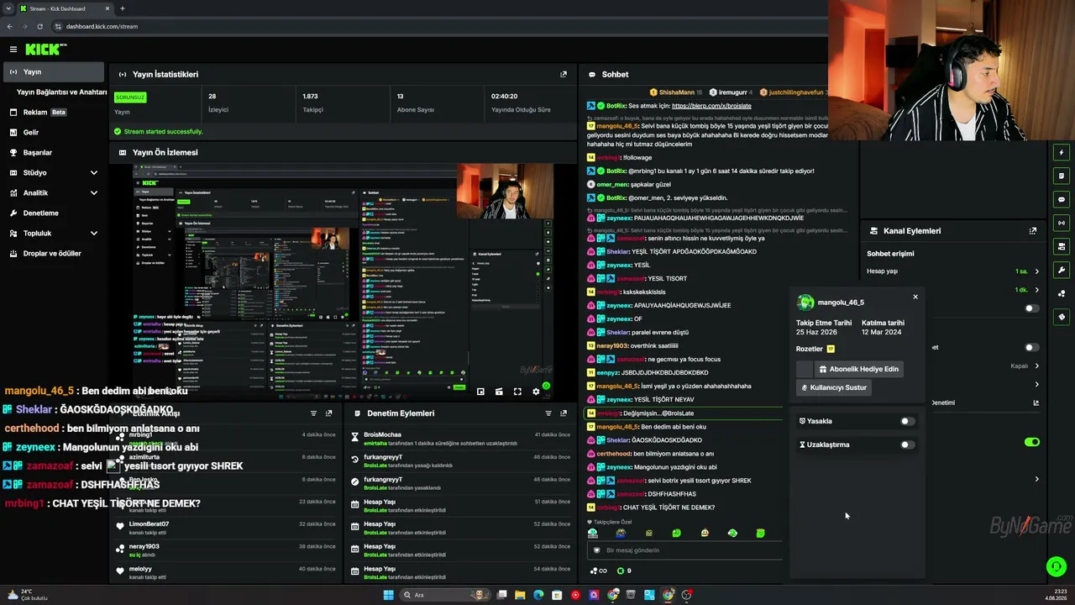Click the green Kick logo

pyautogui.click(x=44, y=50)
